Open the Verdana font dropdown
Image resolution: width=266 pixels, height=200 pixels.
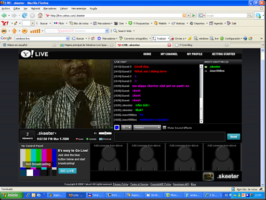click(147, 128)
